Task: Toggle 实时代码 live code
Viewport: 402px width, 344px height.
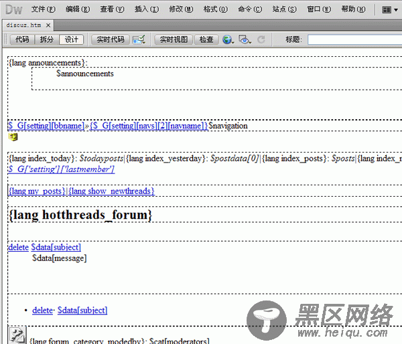Action: (111, 39)
